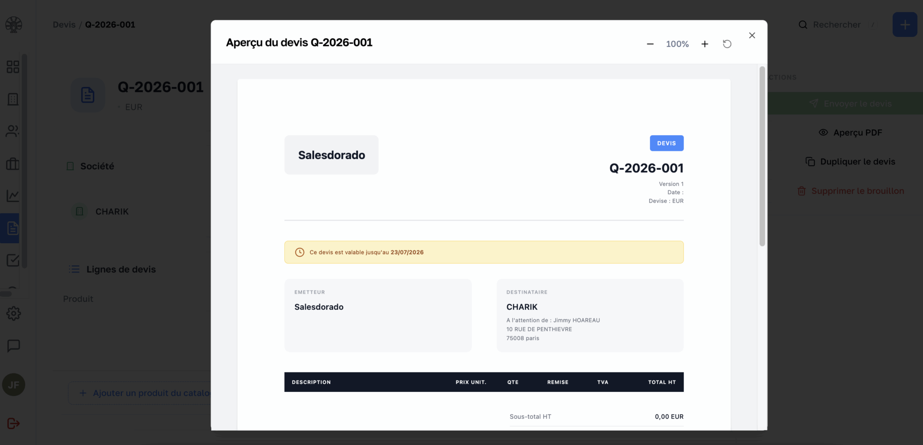
Task: Click the Salesdorado emitter name
Action: coord(319,307)
